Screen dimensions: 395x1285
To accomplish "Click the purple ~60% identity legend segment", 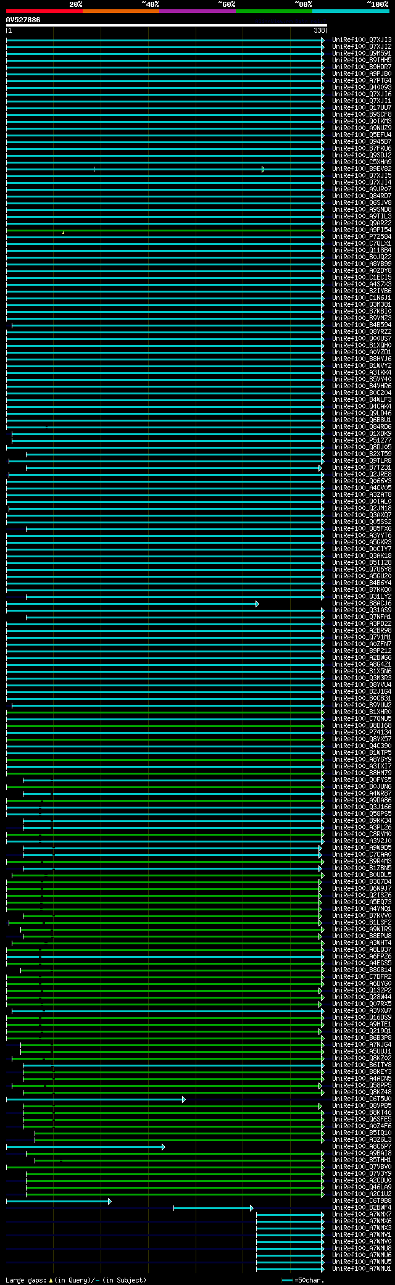I will (197, 10).
